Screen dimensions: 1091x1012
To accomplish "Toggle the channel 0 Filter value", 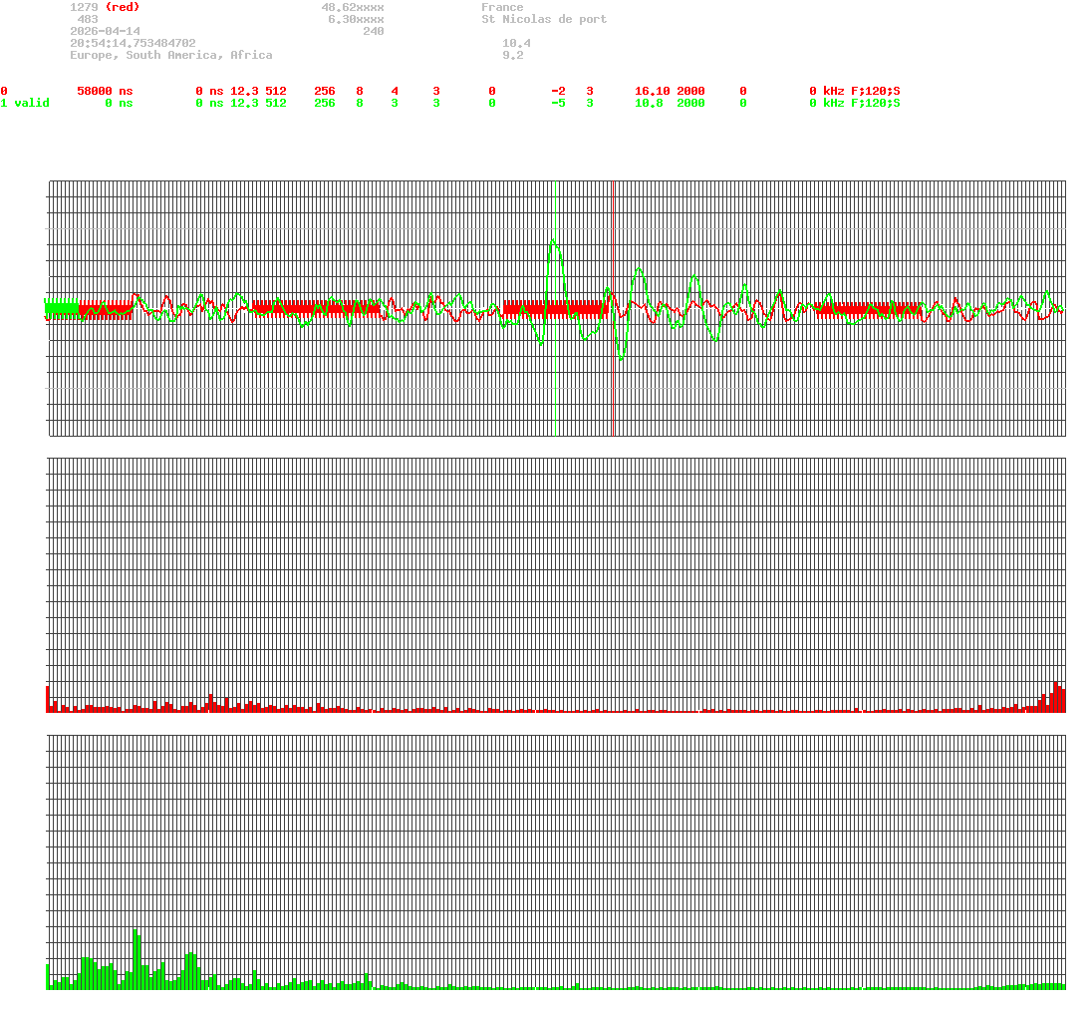I will coord(742,91).
